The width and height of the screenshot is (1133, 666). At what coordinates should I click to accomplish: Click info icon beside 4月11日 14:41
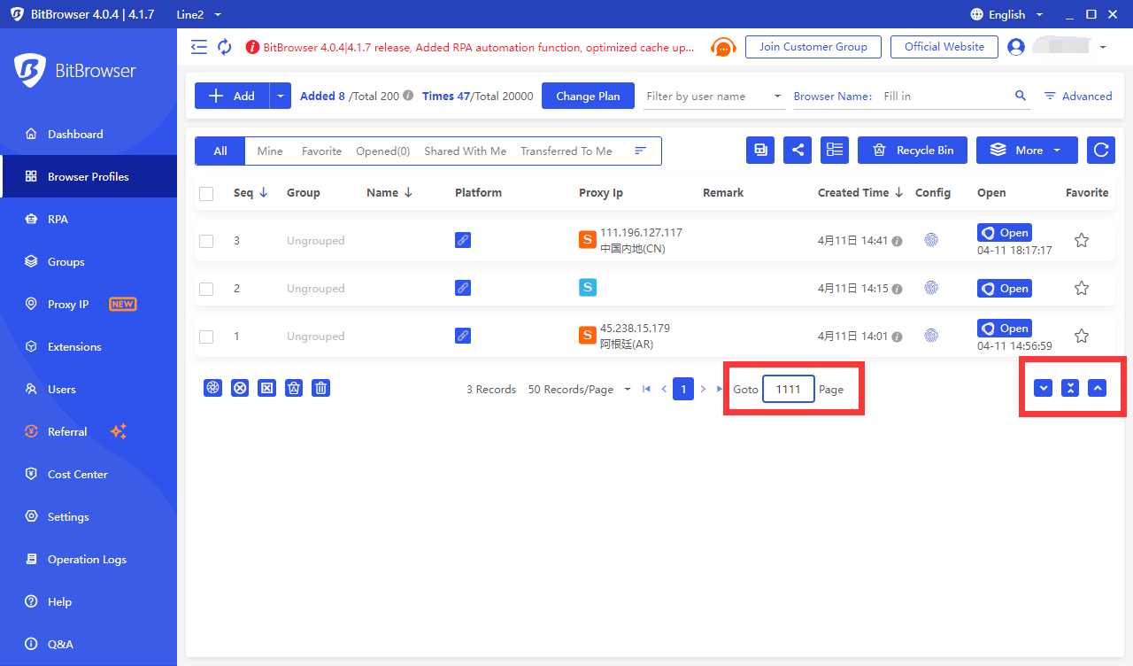(x=897, y=241)
